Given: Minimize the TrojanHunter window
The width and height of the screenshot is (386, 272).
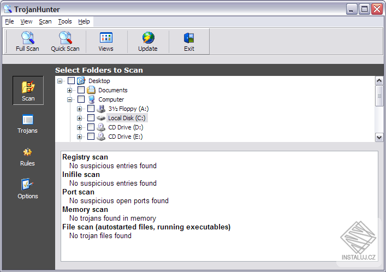Looking at the screenshot, I should pyautogui.click(x=352, y=9).
